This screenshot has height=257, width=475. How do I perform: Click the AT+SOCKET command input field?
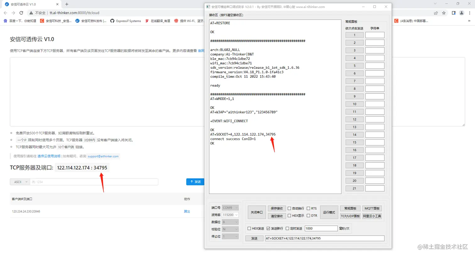(325, 238)
